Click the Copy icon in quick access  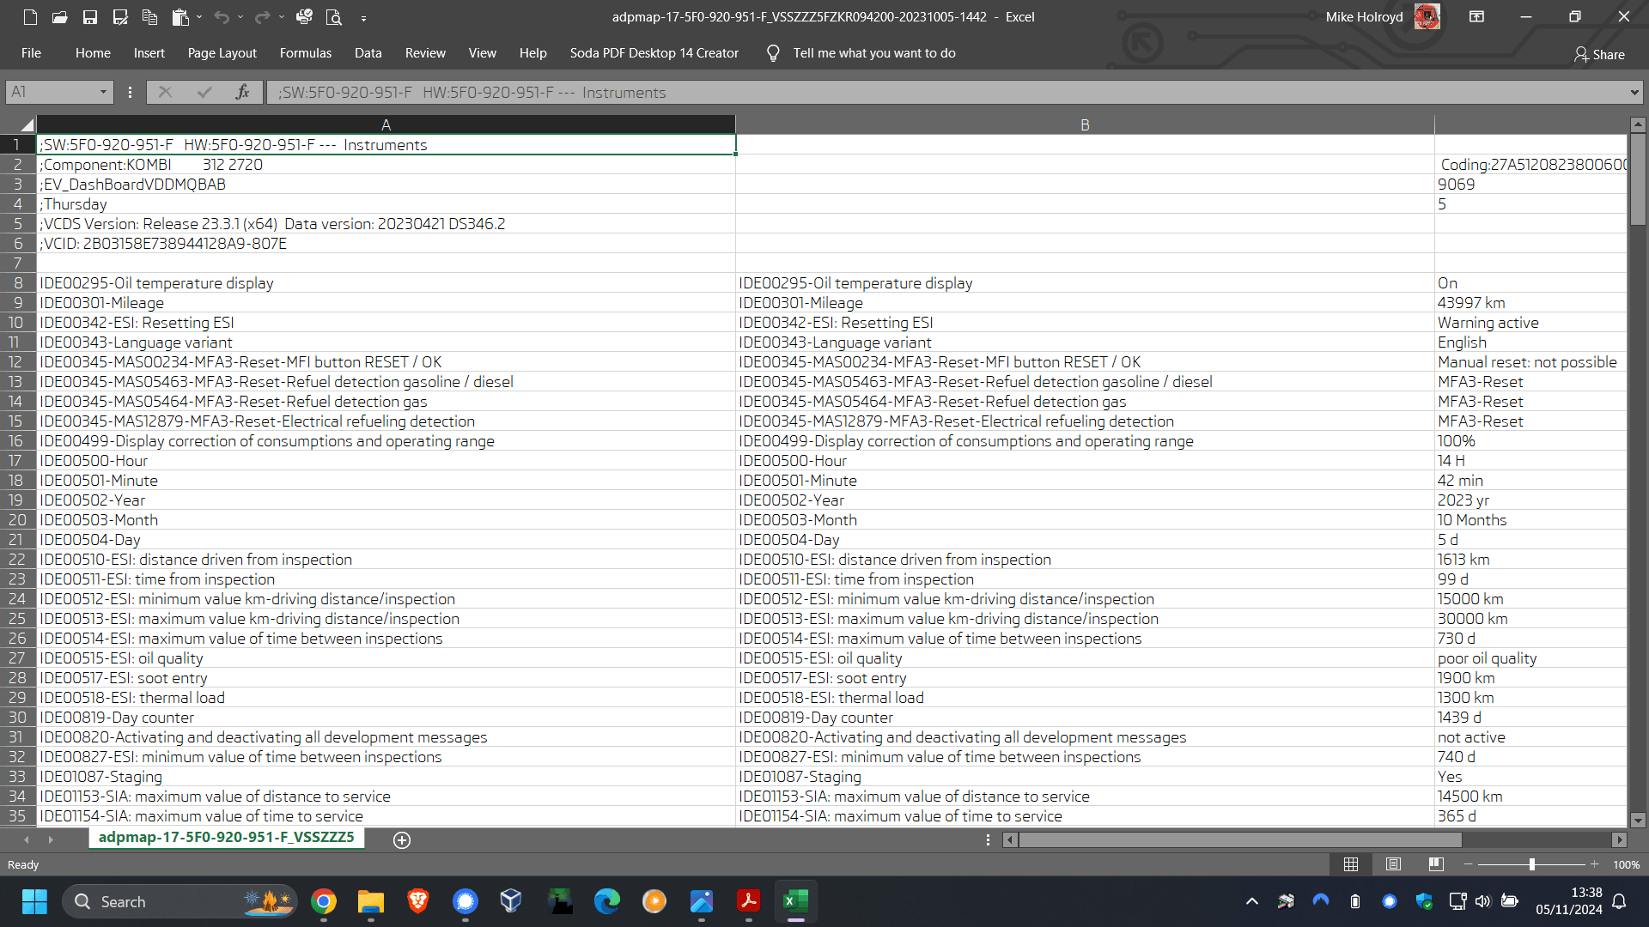pyautogui.click(x=149, y=17)
